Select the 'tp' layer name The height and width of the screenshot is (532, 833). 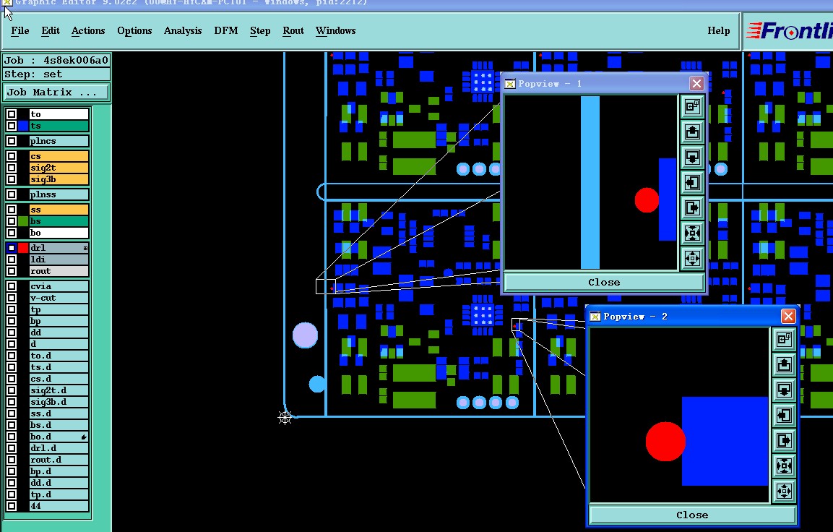coord(59,309)
